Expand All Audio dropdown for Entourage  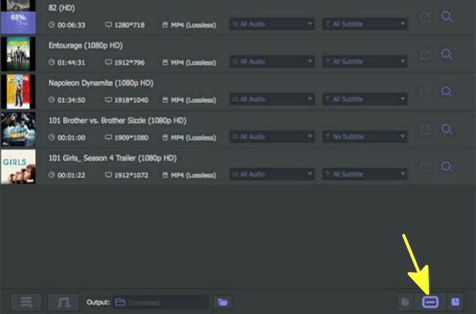(272, 62)
